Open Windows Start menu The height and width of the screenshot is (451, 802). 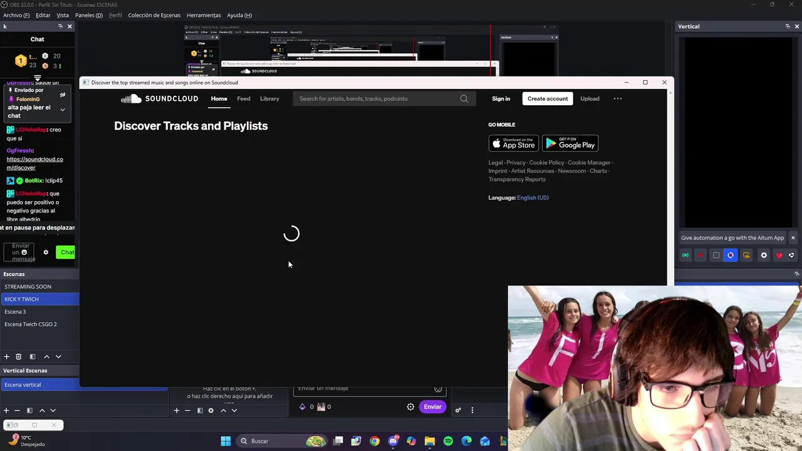pos(226,441)
